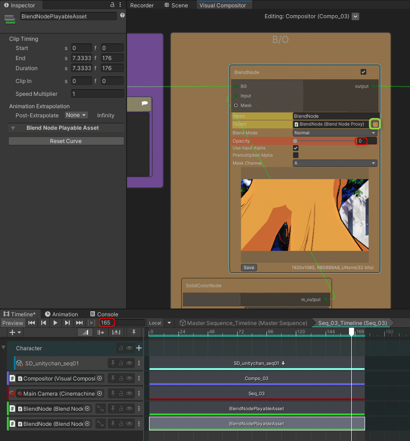The width and height of the screenshot is (410, 441).
Task: Click Reset Curve button
Action: click(x=66, y=141)
